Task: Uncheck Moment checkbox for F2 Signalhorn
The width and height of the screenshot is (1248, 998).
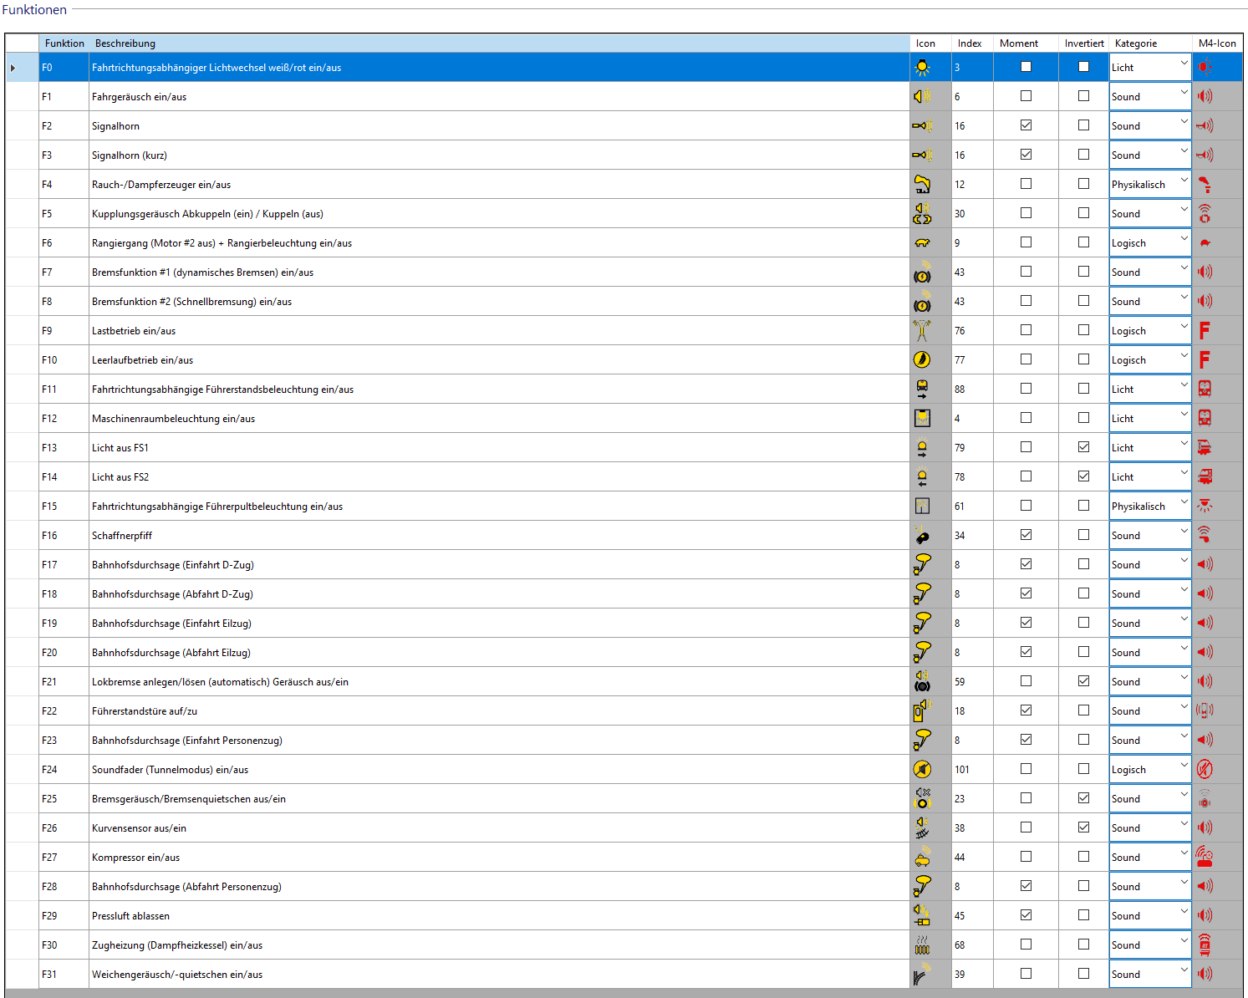Action: click(x=1026, y=125)
